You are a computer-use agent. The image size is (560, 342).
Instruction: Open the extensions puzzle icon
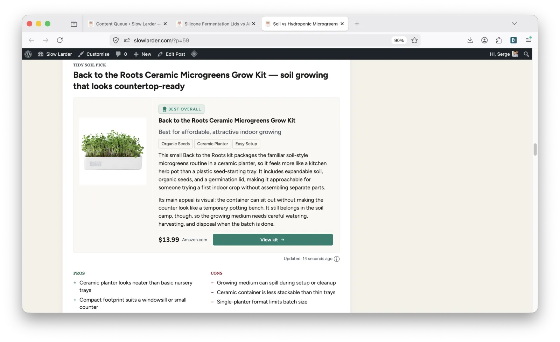(499, 40)
